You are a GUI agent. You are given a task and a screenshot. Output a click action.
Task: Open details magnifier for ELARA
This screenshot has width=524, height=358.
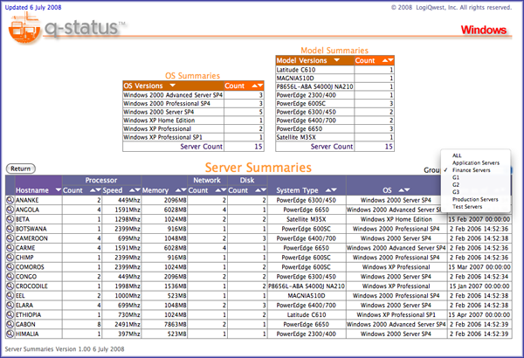tap(10, 305)
